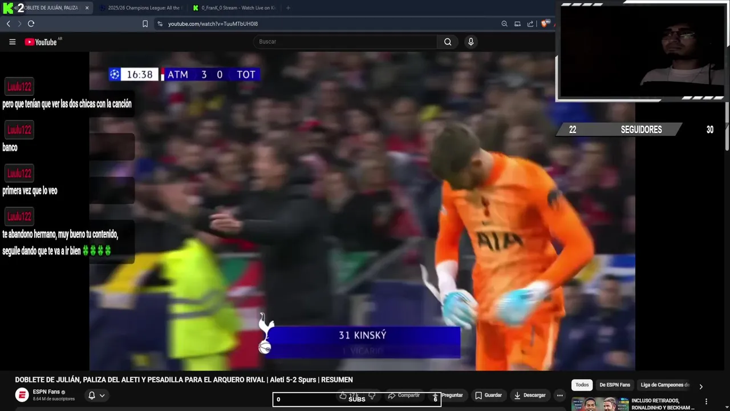Screen dimensions: 730x411
Task: Reload the page
Action: (31, 23)
